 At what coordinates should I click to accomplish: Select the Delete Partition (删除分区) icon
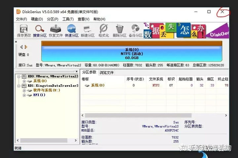[119, 31]
